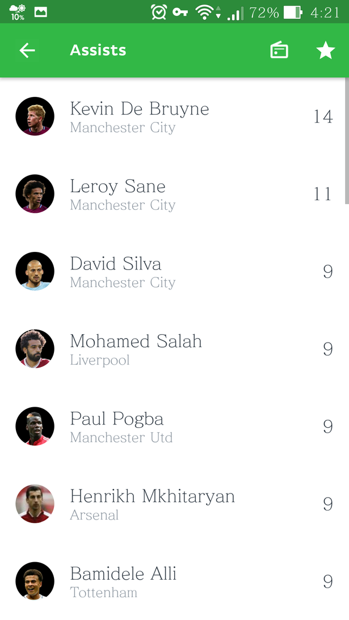Screen dimensions: 349x620
Task: Select Henrikh Mkhitaryan player name
Action: click(x=152, y=496)
